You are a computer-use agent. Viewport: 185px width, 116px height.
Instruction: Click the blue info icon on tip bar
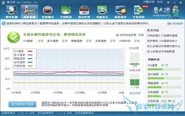pos(3,23)
